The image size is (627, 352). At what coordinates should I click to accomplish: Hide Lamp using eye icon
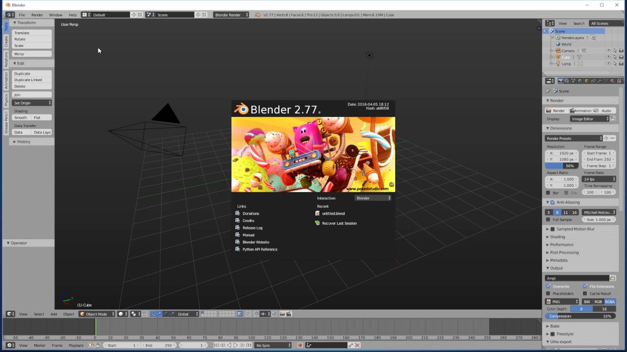coord(608,64)
